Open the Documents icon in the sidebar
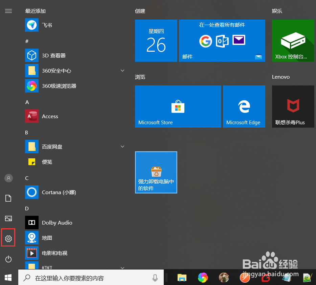Image resolution: width=316 pixels, height=285 pixels. pyautogui.click(x=8, y=198)
